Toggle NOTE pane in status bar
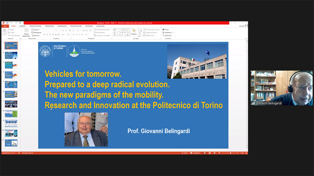The width and height of the screenshot is (314, 176). [184, 153]
